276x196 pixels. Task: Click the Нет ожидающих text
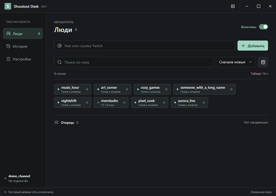pos(256,122)
